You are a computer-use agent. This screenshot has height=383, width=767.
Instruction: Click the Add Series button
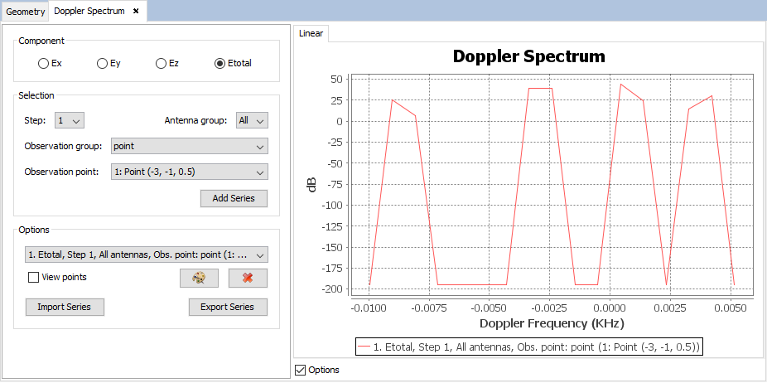click(234, 198)
